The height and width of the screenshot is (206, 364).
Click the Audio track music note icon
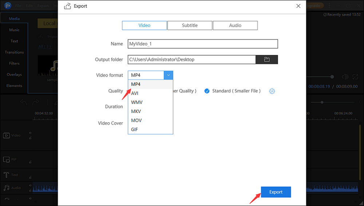coord(6,188)
